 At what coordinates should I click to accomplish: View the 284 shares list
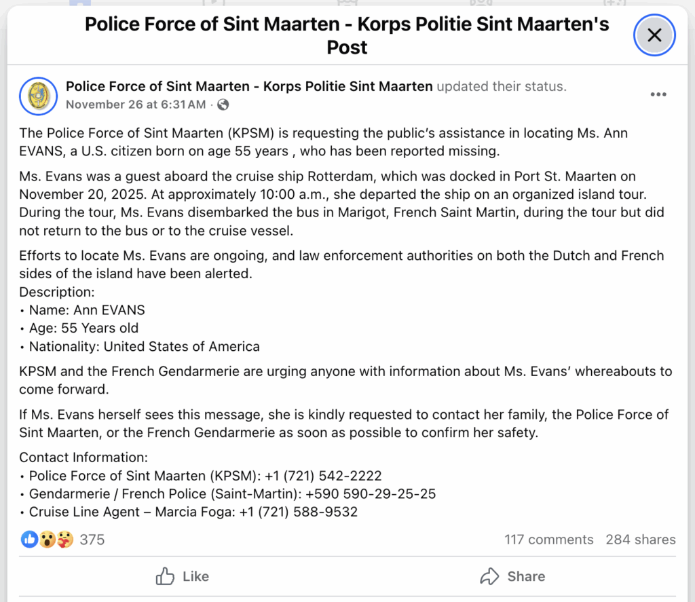(641, 540)
